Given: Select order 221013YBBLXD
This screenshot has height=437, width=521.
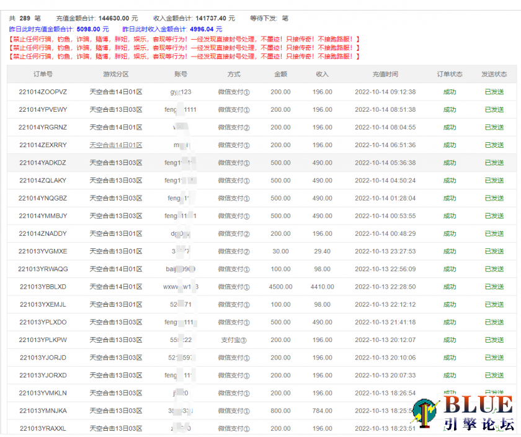Looking at the screenshot, I should pyautogui.click(x=43, y=287).
